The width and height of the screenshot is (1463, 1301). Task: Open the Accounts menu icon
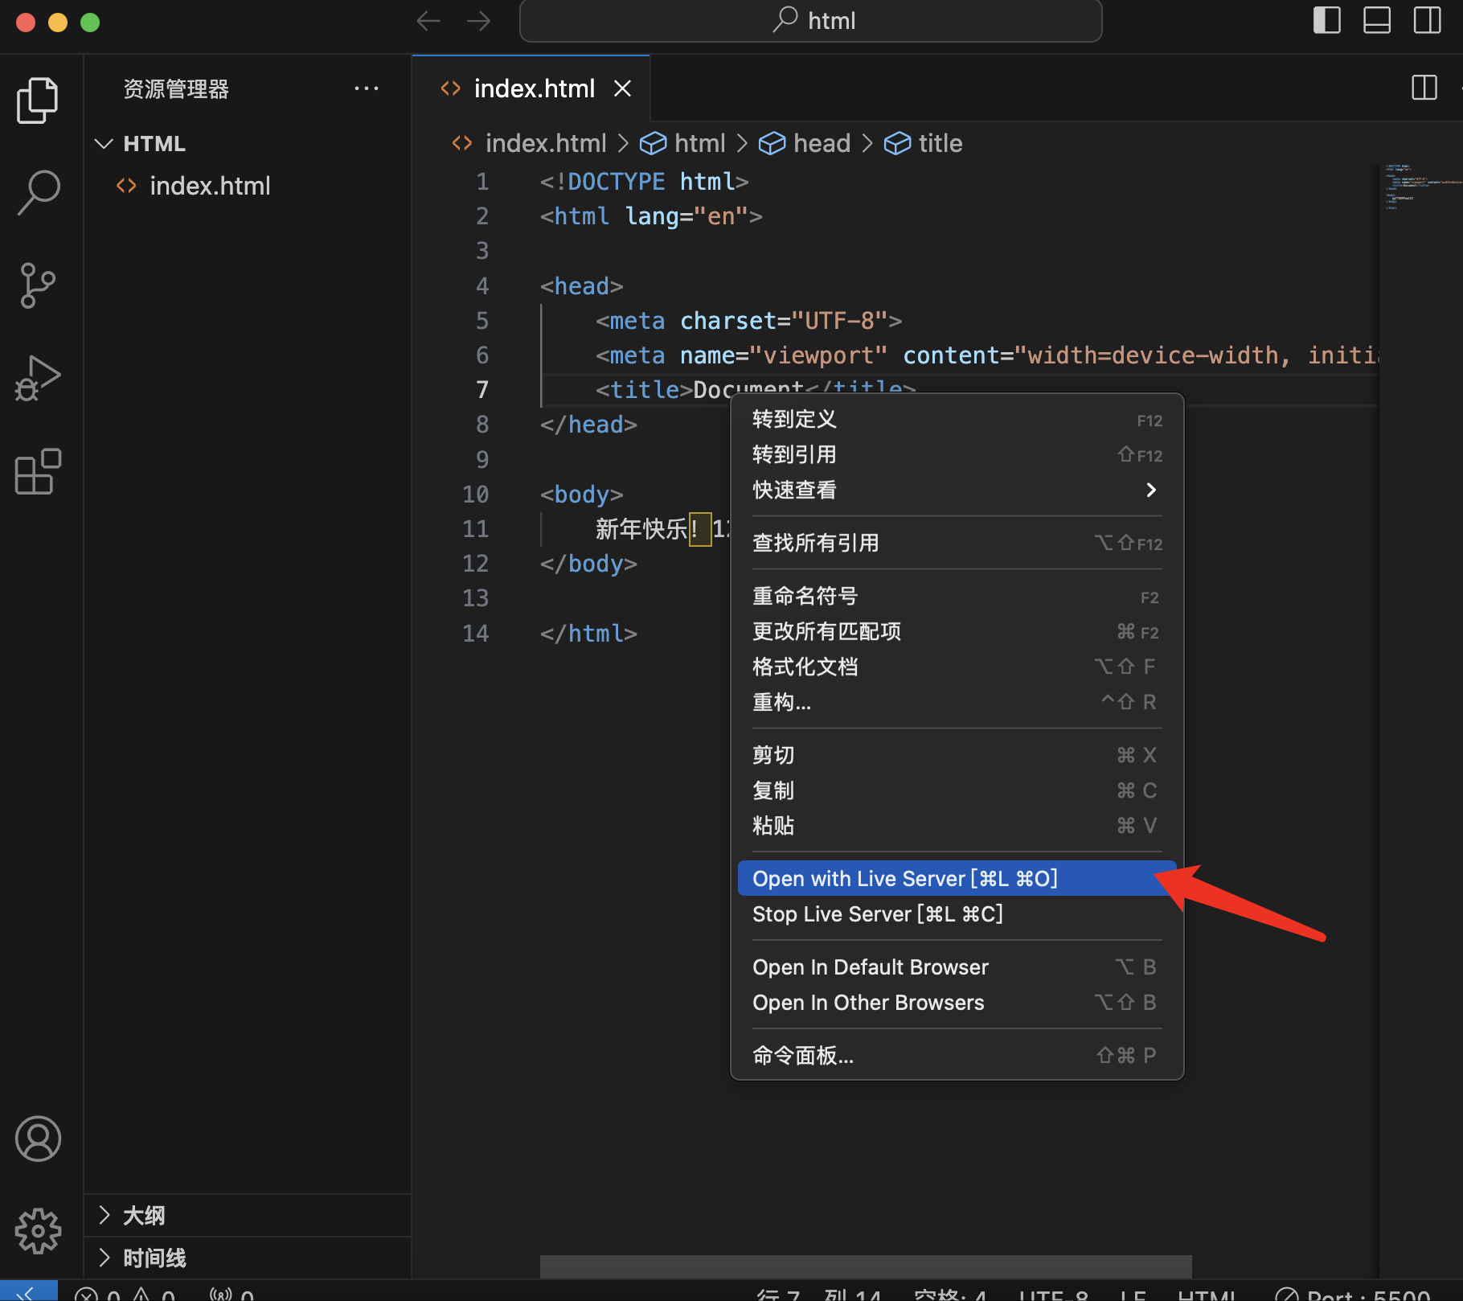click(38, 1139)
